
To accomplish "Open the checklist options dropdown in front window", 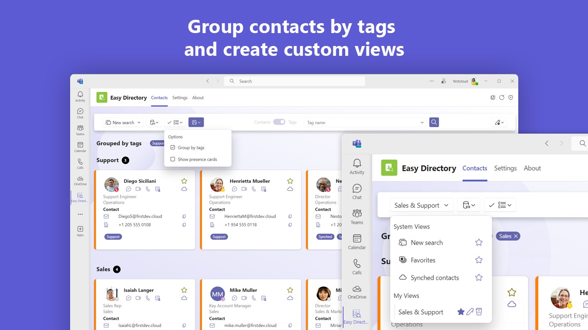I will click(x=500, y=205).
